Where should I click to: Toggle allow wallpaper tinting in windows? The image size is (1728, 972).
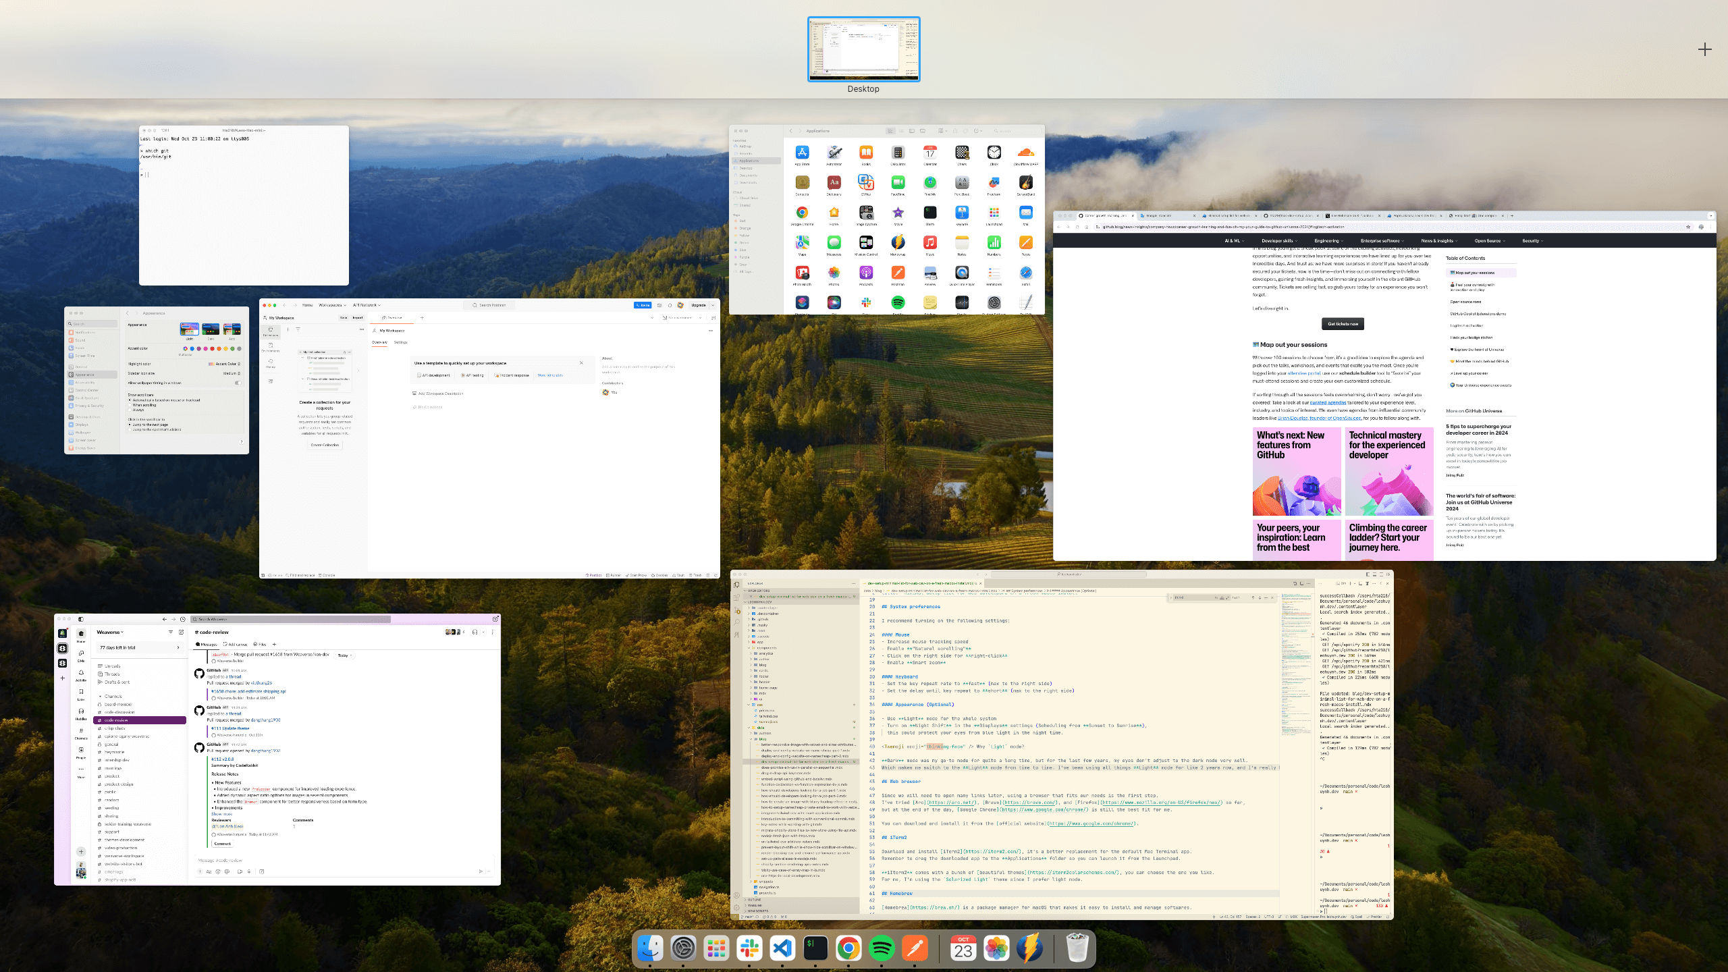pos(238,383)
